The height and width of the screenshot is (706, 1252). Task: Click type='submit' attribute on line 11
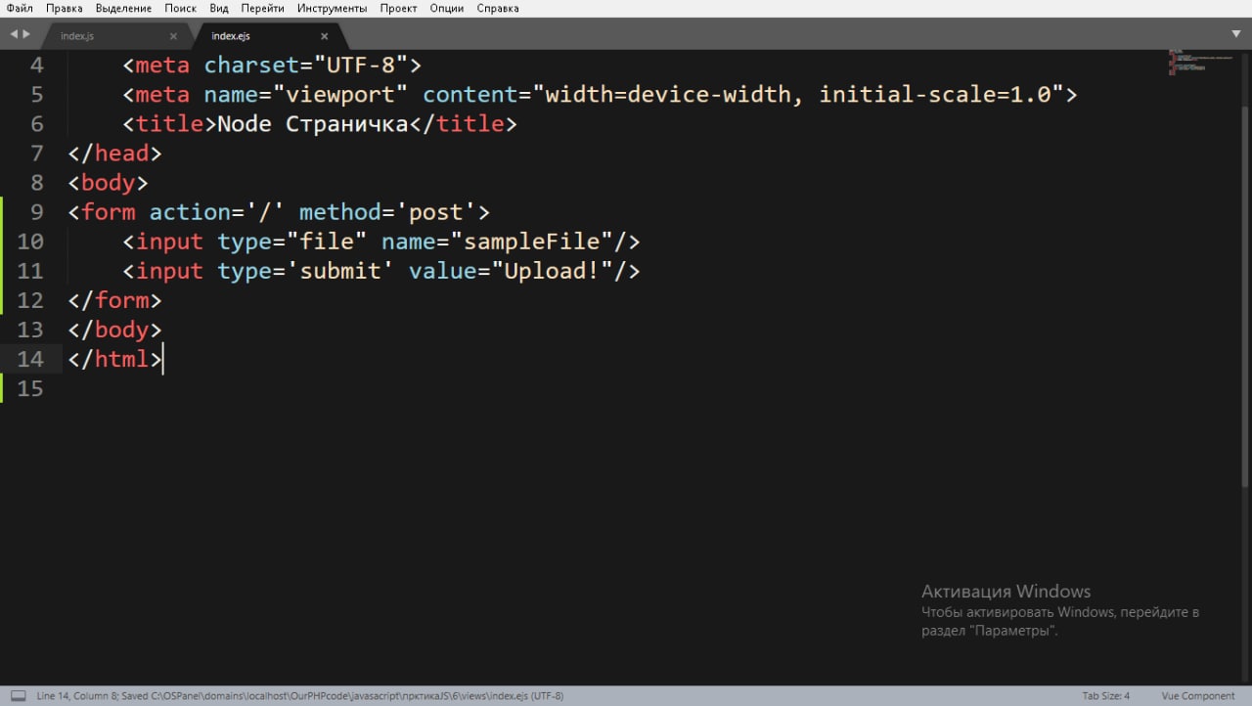(x=305, y=271)
